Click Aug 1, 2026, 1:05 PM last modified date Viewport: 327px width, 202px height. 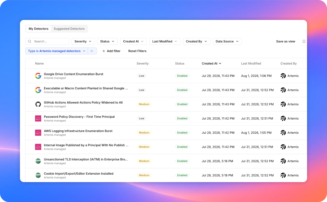tap(256, 133)
